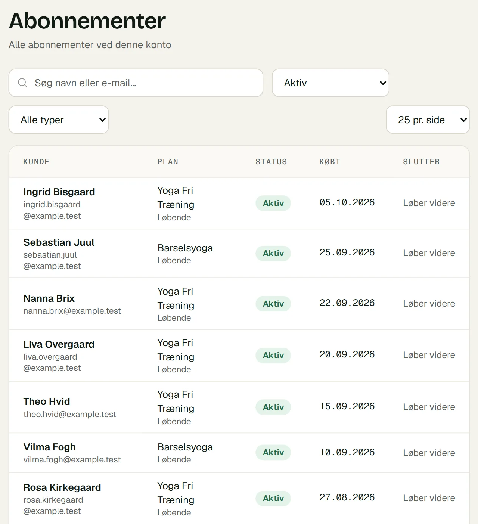Click Barselsyoga plan in Sebastian Juul row
Image resolution: width=478 pixels, height=524 pixels.
(185, 248)
